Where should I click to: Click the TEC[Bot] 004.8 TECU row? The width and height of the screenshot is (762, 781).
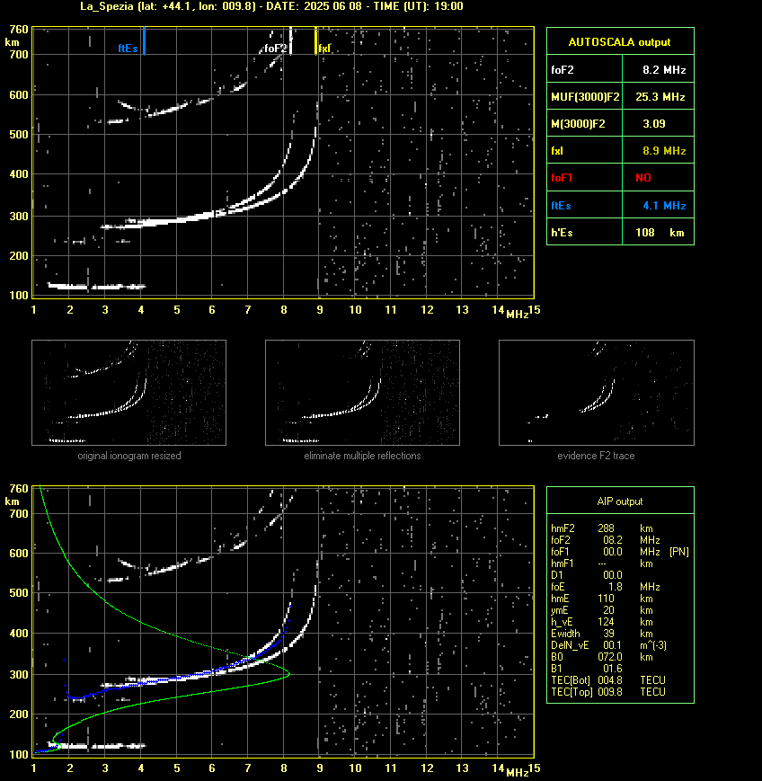click(x=608, y=680)
